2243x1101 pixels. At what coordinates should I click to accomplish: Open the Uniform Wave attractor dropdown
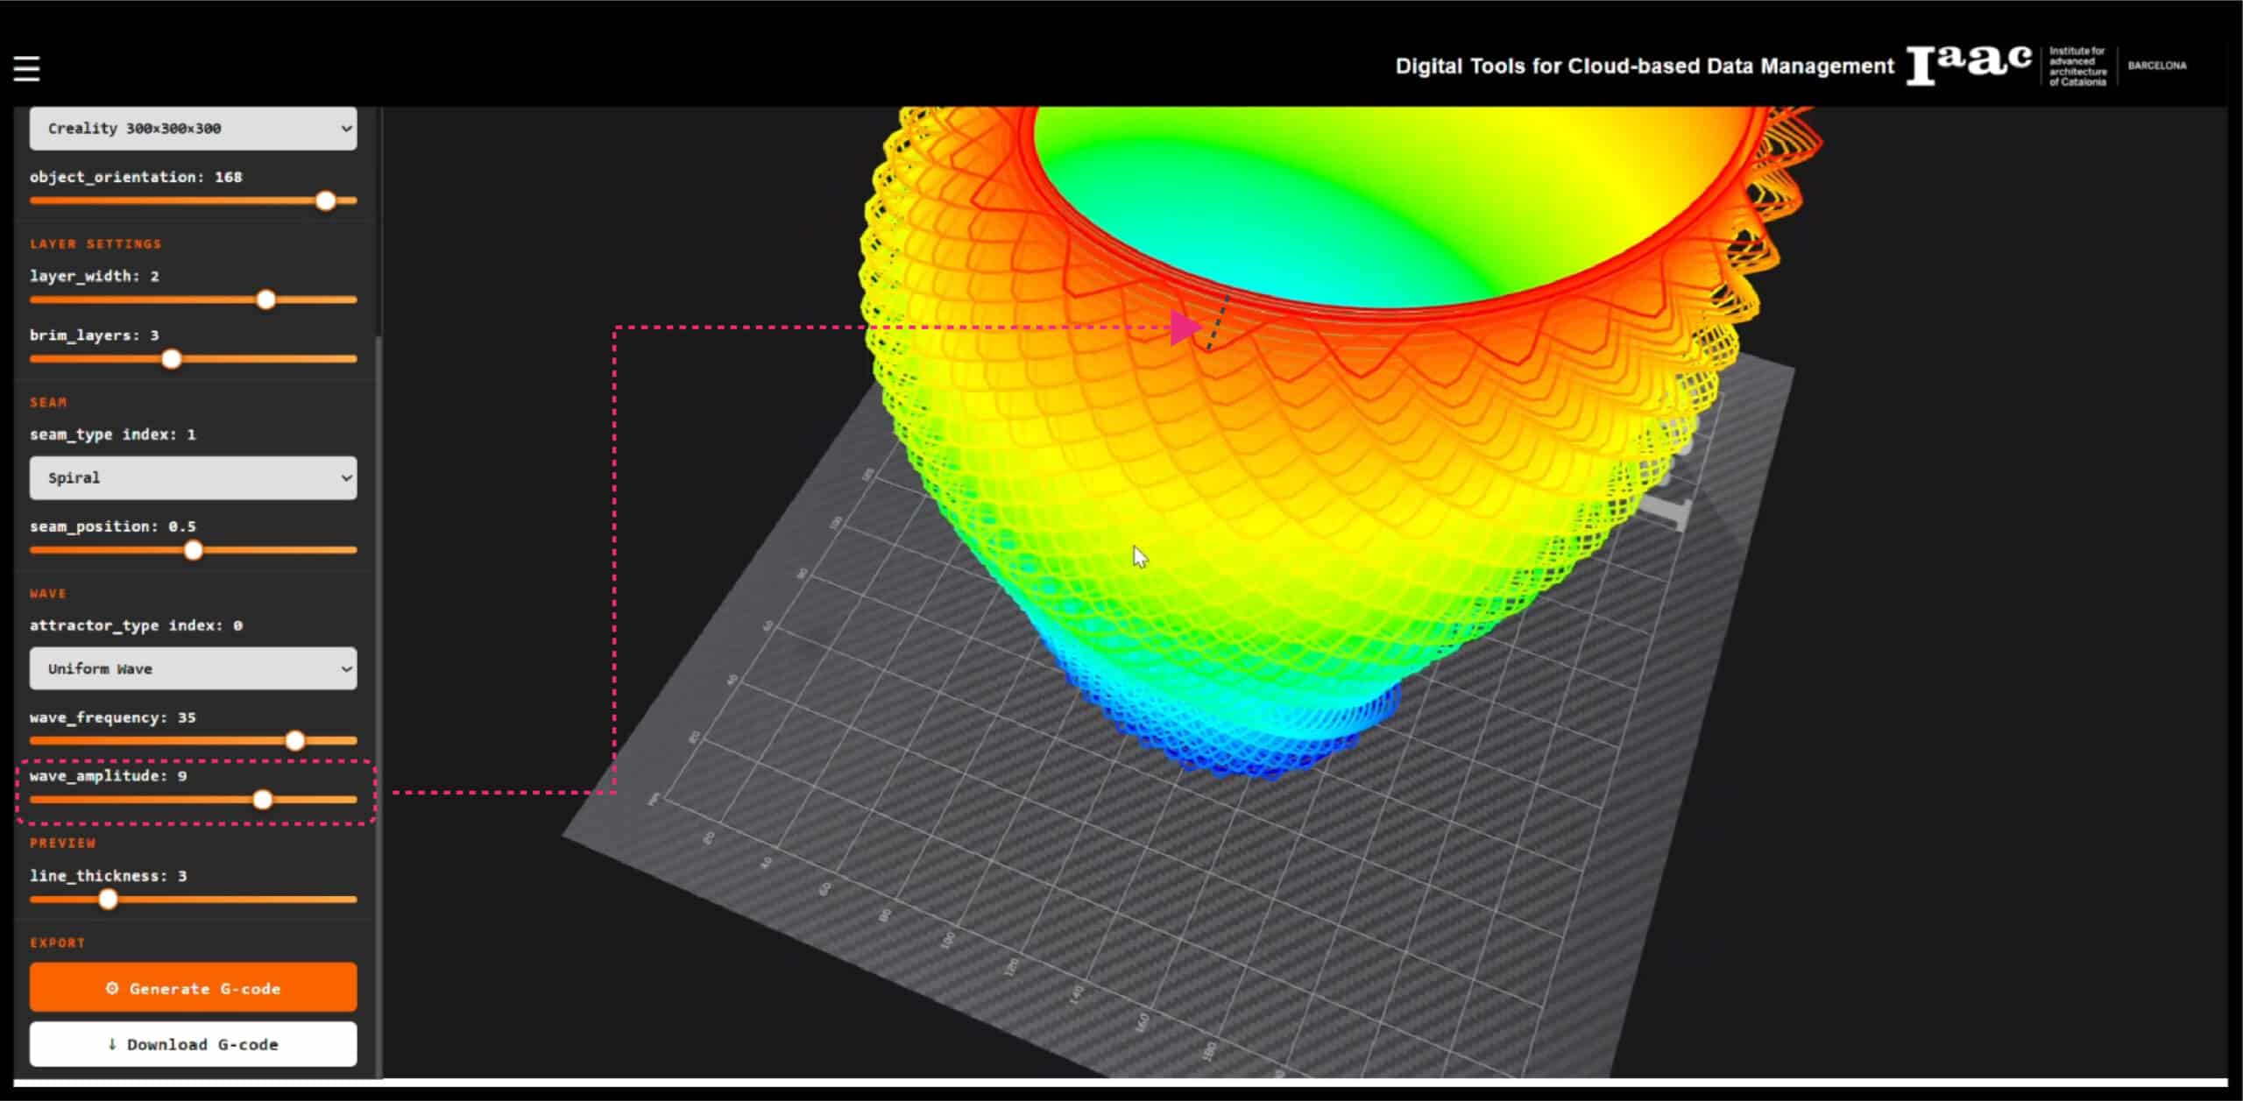[193, 669]
